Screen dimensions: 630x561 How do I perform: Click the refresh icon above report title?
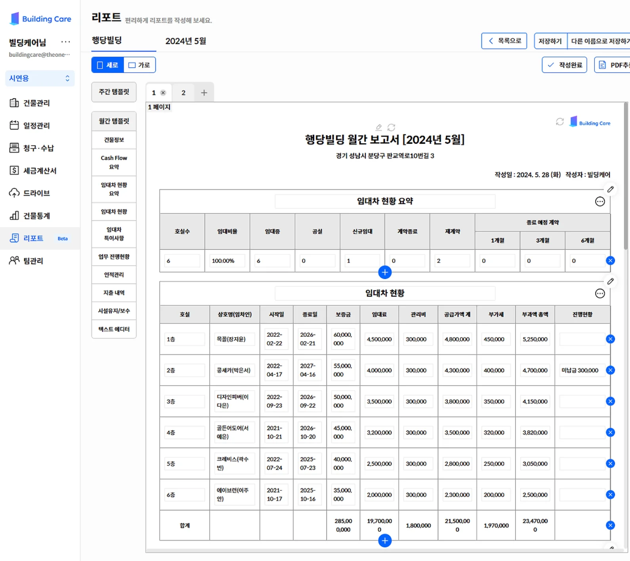point(391,127)
